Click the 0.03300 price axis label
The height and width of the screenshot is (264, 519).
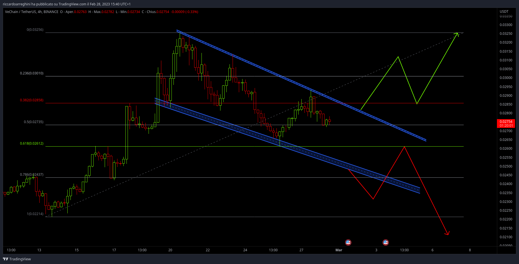(506, 25)
